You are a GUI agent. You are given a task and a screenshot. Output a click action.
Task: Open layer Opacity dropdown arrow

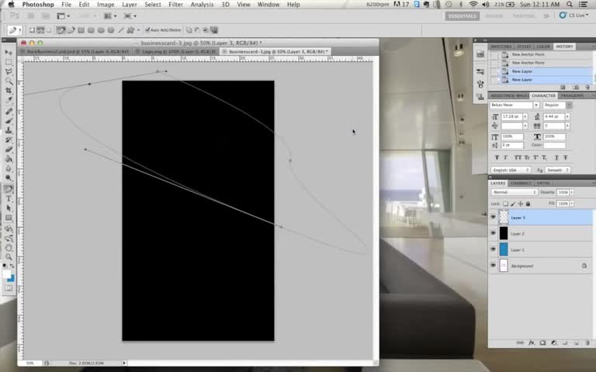pyautogui.click(x=572, y=192)
